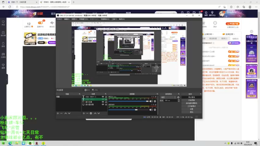This screenshot has width=260, height=146.
Task: Open the 视图(V) menu in OBS
Action: coord(74,19)
